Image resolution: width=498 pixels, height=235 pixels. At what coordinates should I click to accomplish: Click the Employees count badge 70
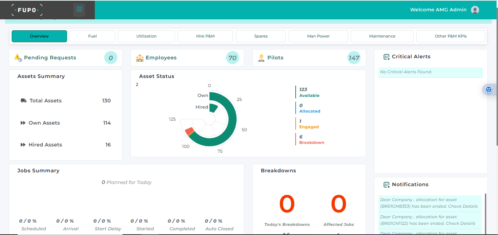[233, 58]
